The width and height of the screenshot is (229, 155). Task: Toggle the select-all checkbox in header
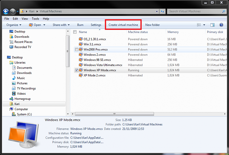pyautogui.click(x=75, y=32)
